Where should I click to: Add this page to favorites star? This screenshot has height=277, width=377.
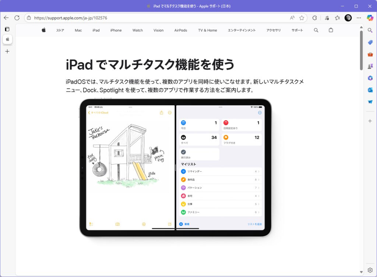[x=302, y=18]
